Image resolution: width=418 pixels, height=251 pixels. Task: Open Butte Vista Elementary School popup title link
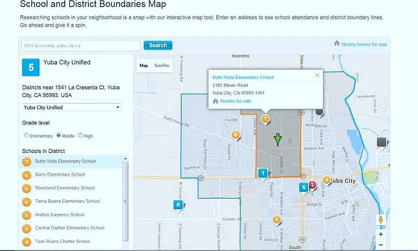coord(243,77)
